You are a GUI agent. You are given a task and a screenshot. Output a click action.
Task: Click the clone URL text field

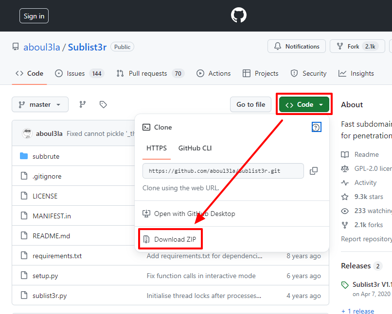pos(223,171)
